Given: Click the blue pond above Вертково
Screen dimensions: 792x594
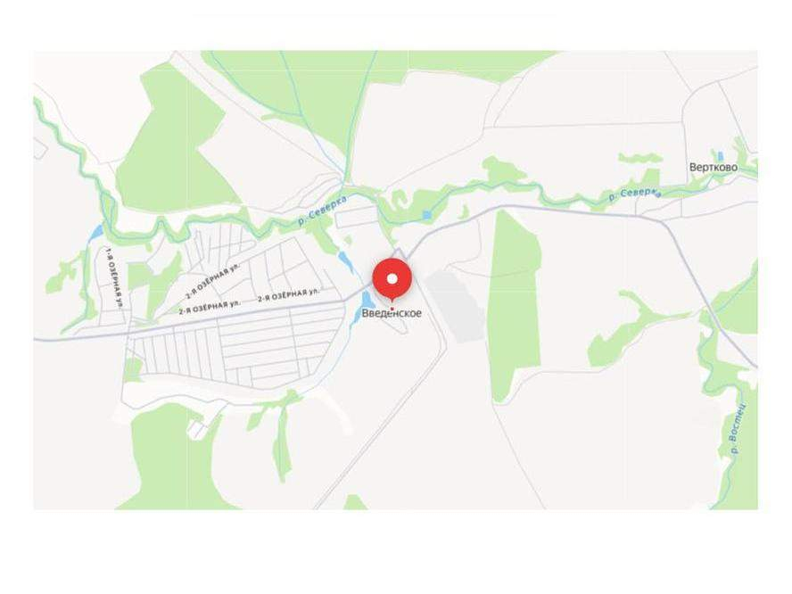Looking at the screenshot, I should [x=721, y=155].
